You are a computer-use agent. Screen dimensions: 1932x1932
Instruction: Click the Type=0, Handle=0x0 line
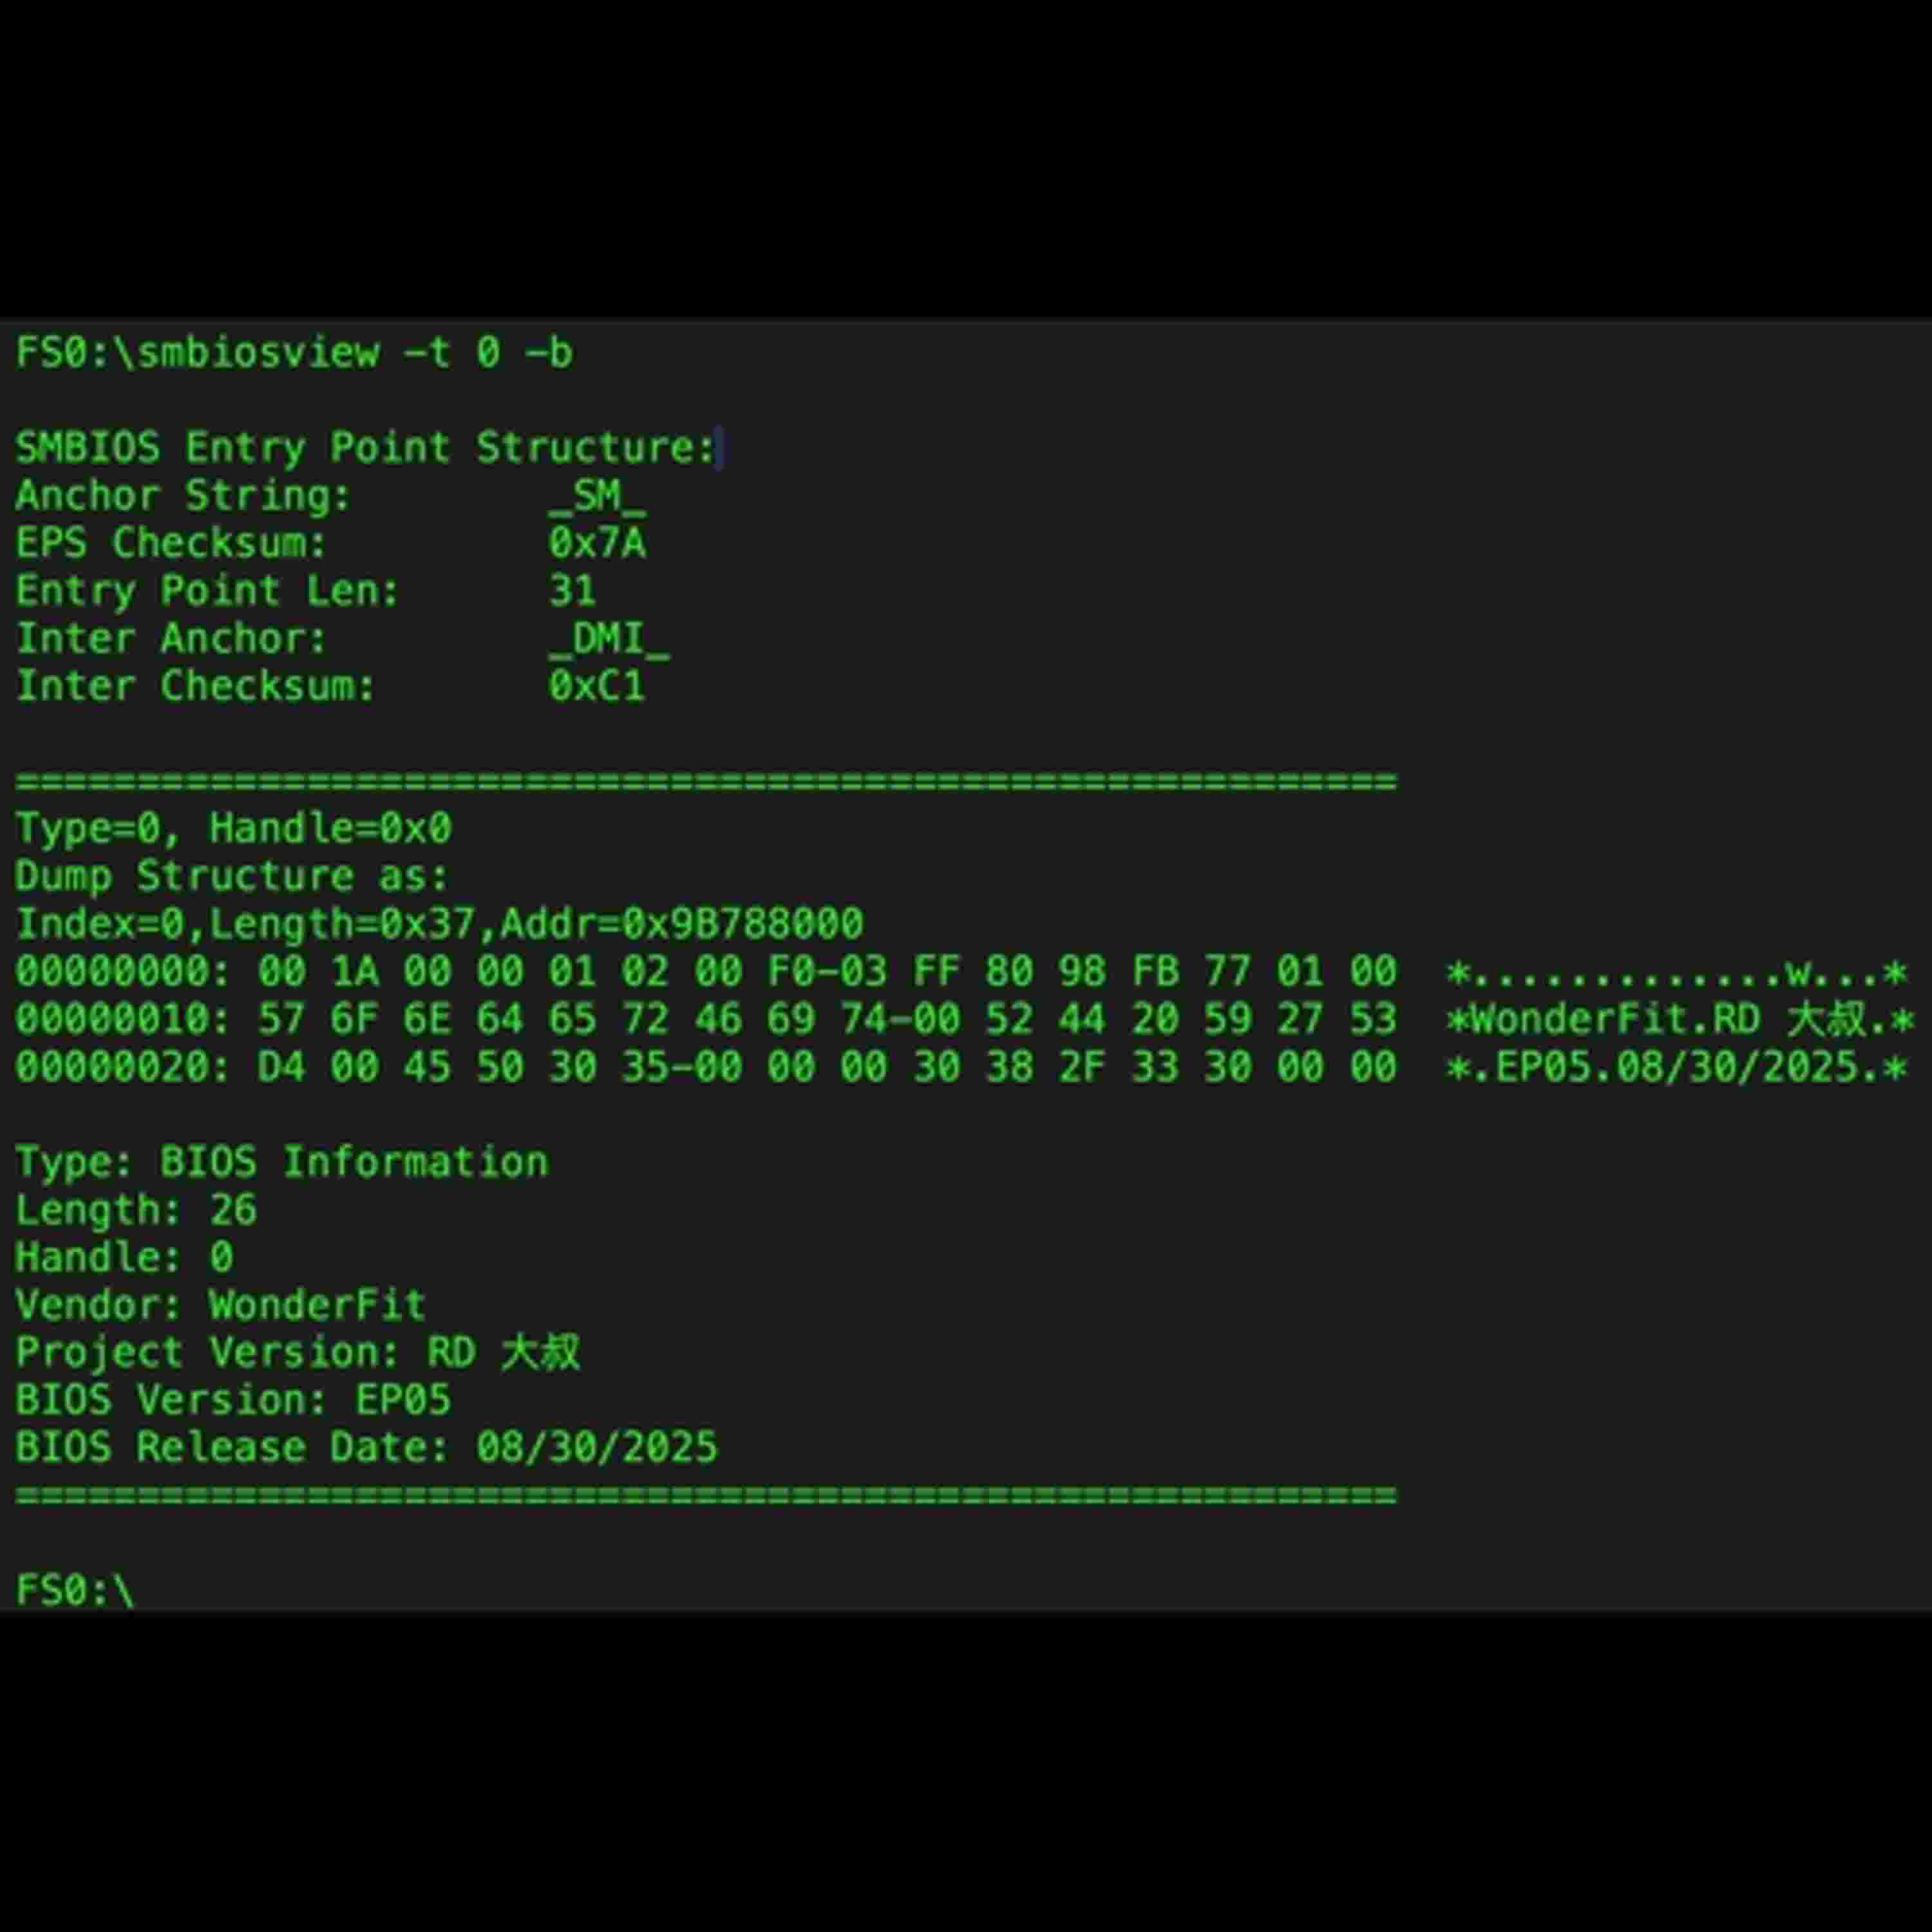point(233,829)
